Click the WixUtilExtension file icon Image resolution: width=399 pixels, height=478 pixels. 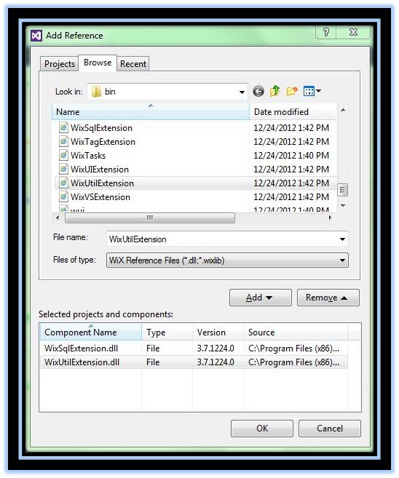(63, 183)
